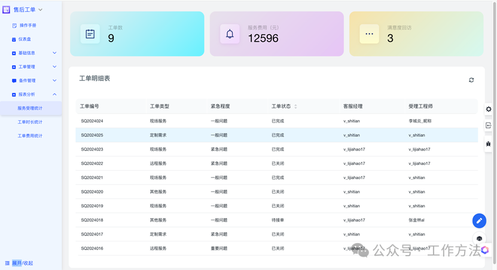Image resolution: width=497 pixels, height=270 pixels.
Task: Click the bell icon on 服务费用 card
Action: coord(230,34)
